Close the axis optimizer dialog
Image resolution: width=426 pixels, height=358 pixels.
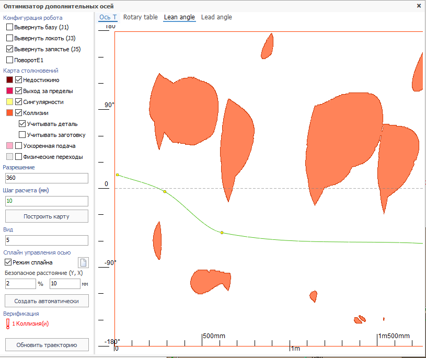(419, 5)
